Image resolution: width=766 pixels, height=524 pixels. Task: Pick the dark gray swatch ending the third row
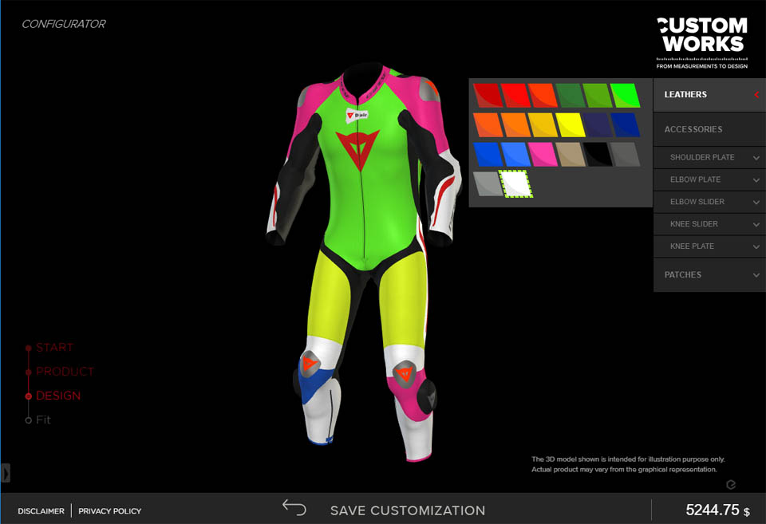point(625,154)
